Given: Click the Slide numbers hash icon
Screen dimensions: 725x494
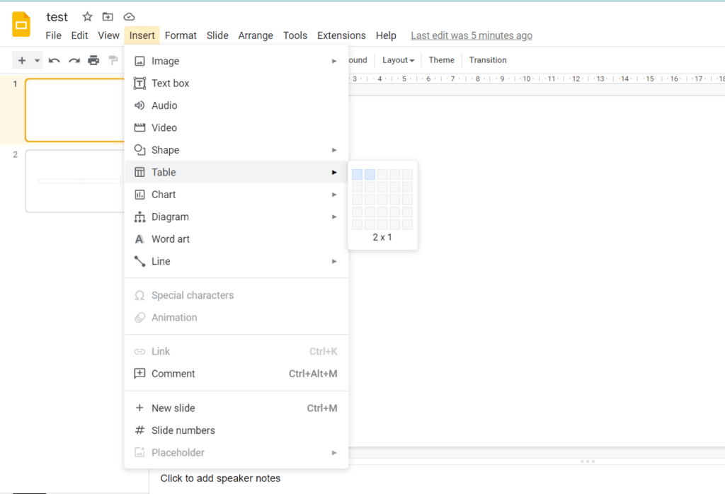Looking at the screenshot, I should [x=139, y=430].
